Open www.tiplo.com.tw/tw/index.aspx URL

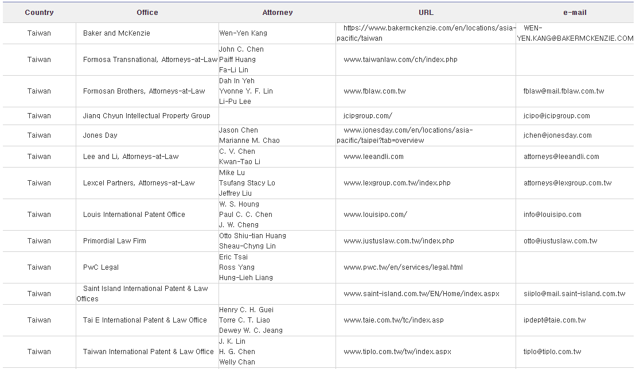pos(397,352)
